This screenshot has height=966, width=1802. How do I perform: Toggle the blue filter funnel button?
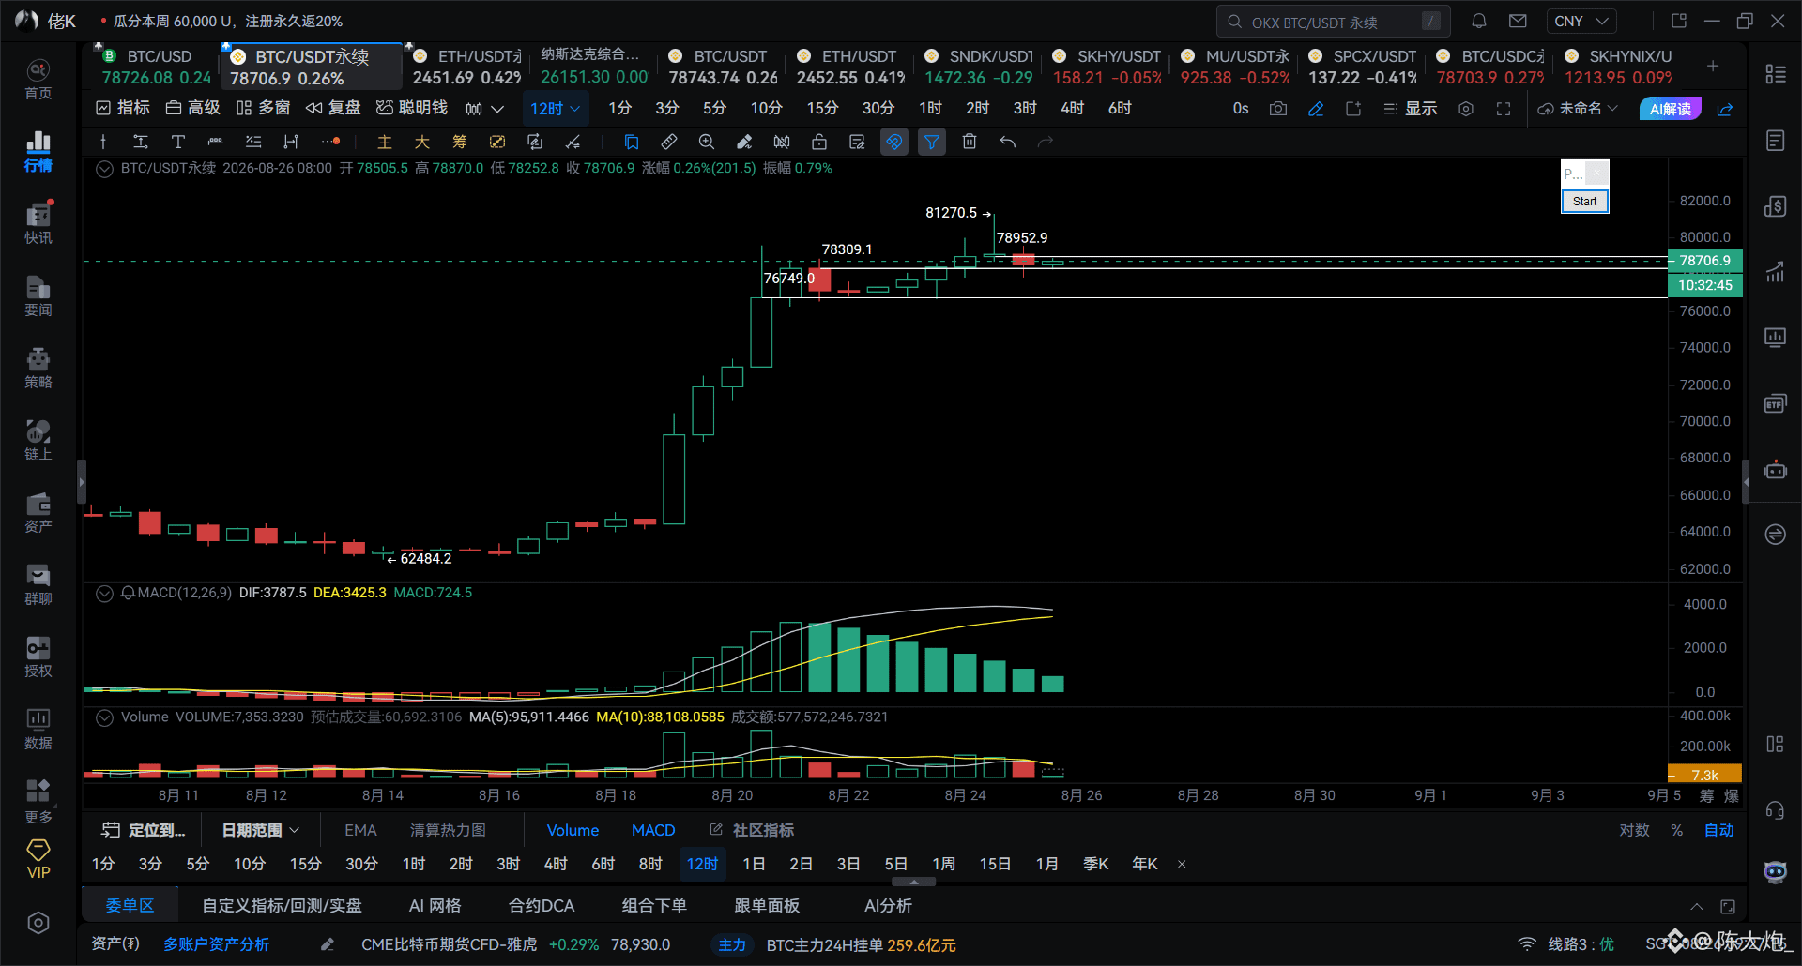[931, 142]
